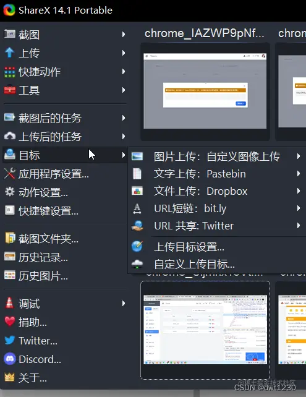Open 应用程序设置... label
Viewport: 306px width, 397px height.
coord(54,174)
